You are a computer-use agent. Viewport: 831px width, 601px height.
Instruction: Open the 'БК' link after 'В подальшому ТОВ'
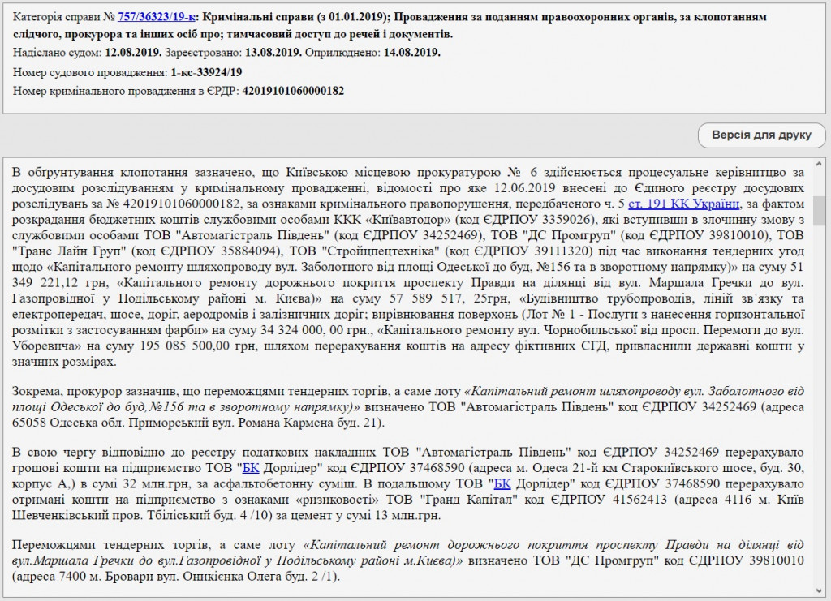click(502, 485)
